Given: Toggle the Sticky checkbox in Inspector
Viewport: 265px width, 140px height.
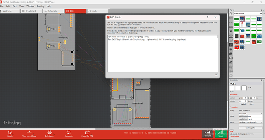Looking at the screenshot, I should 248,104.
